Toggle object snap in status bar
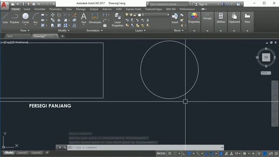Screen dimensions: 279x157 [212, 153]
